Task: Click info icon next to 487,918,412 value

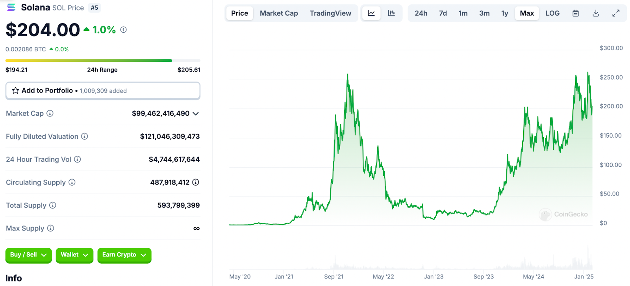Action: point(196,182)
